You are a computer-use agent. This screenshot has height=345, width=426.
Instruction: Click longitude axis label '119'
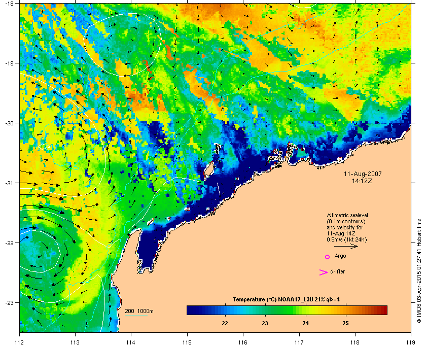pyautogui.click(x=411, y=342)
